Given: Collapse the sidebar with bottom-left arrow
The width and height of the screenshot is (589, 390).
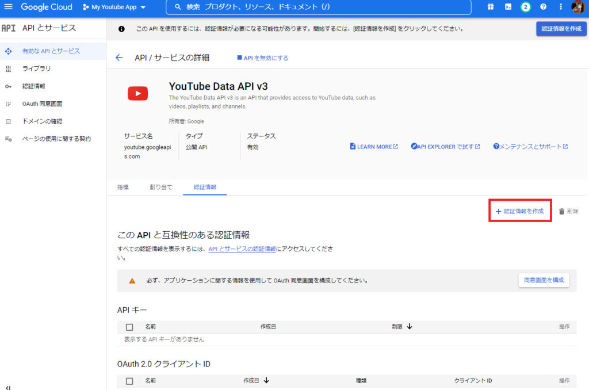Looking at the screenshot, I should (8, 387).
